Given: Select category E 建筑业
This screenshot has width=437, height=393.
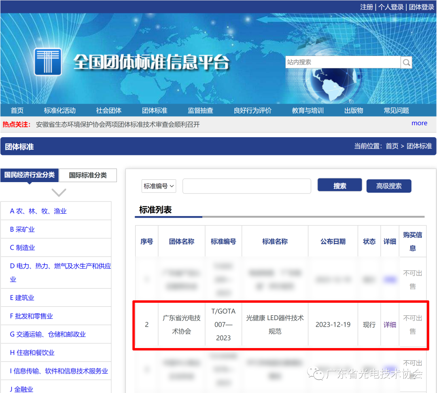Looking at the screenshot, I should pyautogui.click(x=22, y=297).
